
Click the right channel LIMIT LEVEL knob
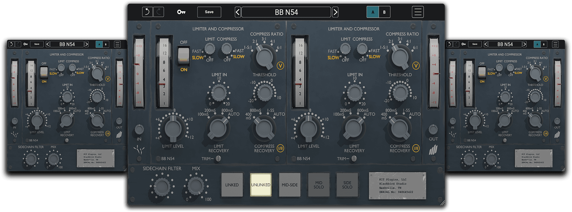(309, 129)
